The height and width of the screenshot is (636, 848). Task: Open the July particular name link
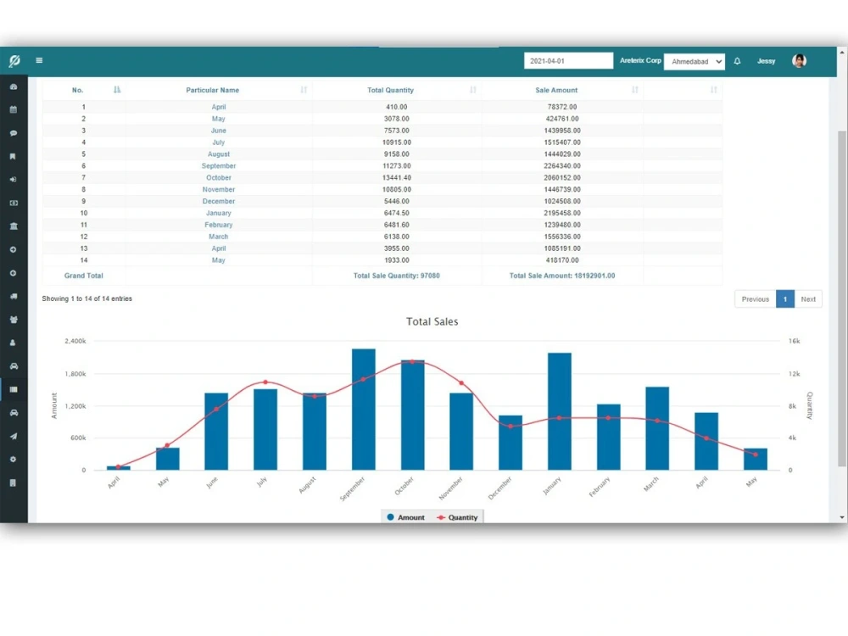(219, 142)
